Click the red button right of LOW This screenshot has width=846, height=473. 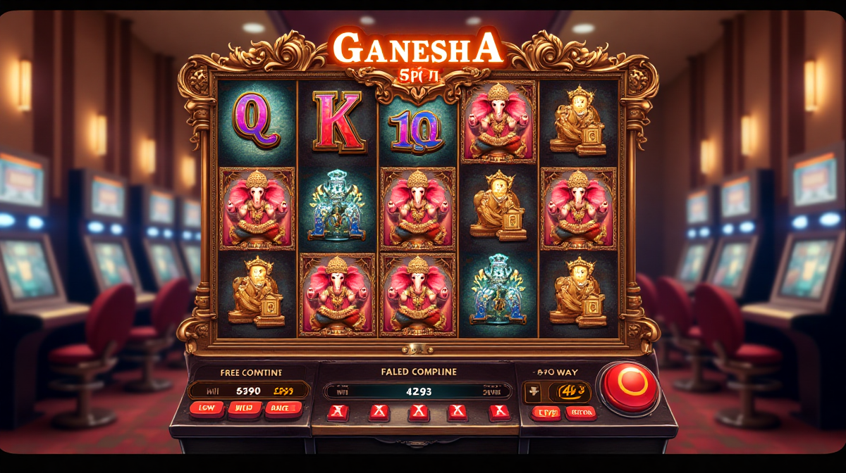(x=245, y=409)
